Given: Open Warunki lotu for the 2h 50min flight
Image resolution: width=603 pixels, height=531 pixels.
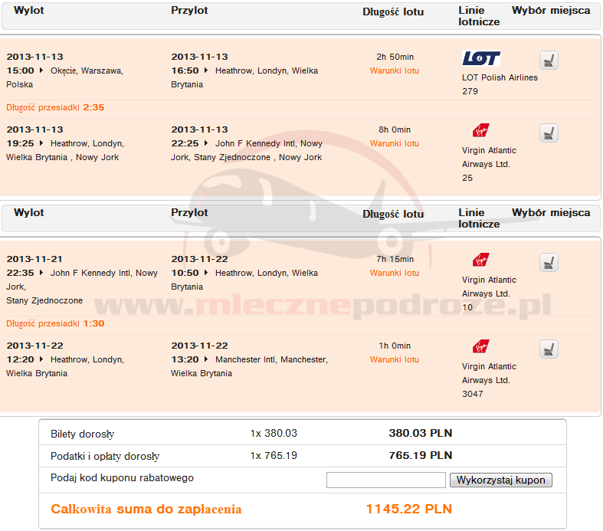Looking at the screenshot, I should coord(394,70).
